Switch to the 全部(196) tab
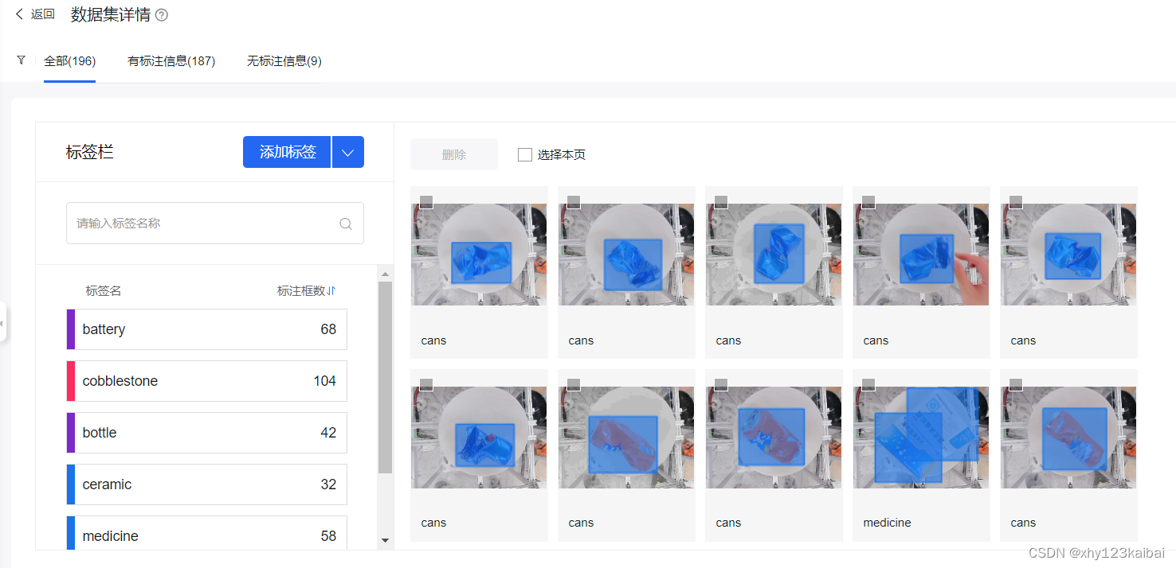The height and width of the screenshot is (568, 1176). coord(70,61)
